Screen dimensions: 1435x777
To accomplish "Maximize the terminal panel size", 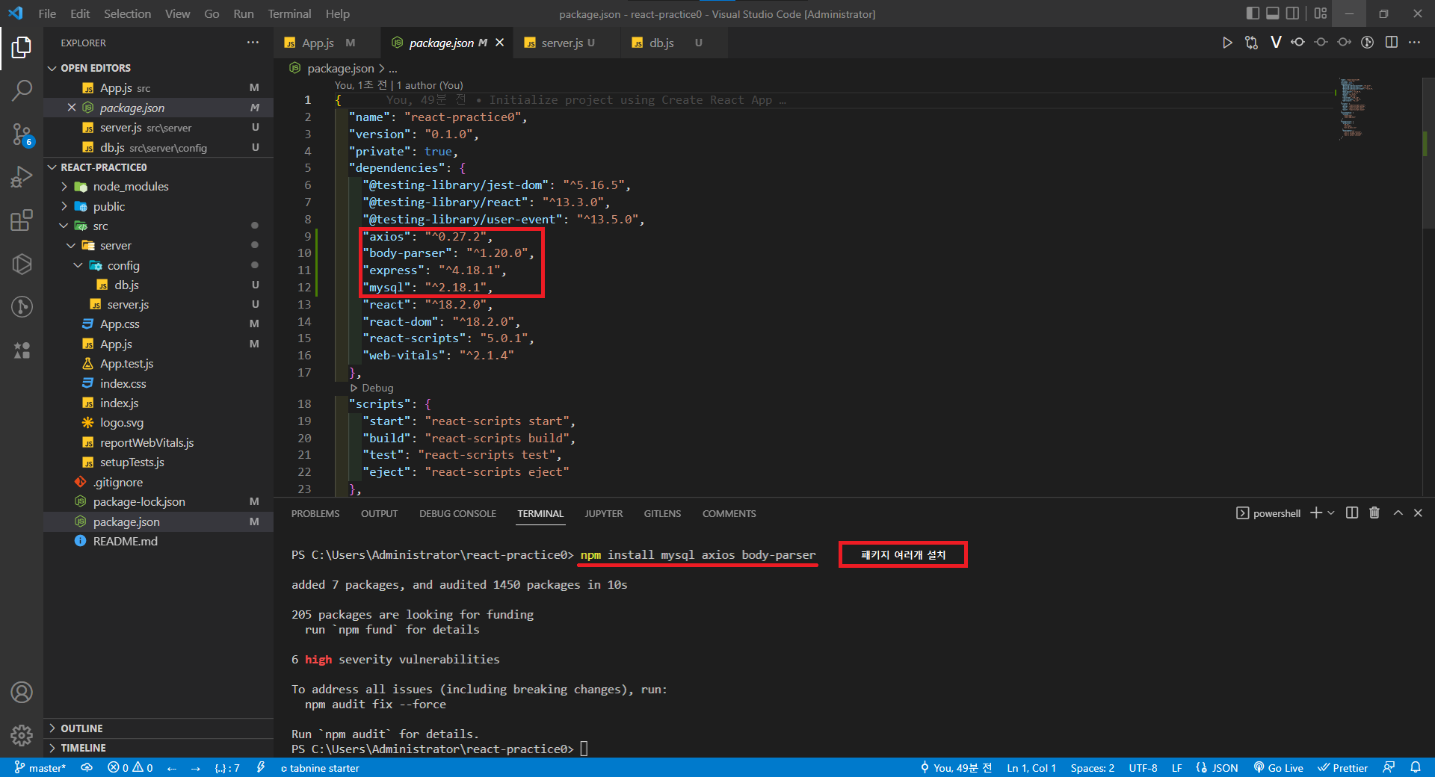I will pos(1398,513).
